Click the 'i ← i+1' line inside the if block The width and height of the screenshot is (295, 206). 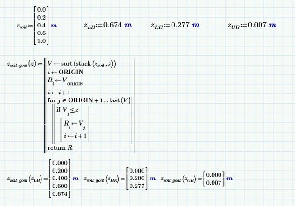[x=75, y=136]
